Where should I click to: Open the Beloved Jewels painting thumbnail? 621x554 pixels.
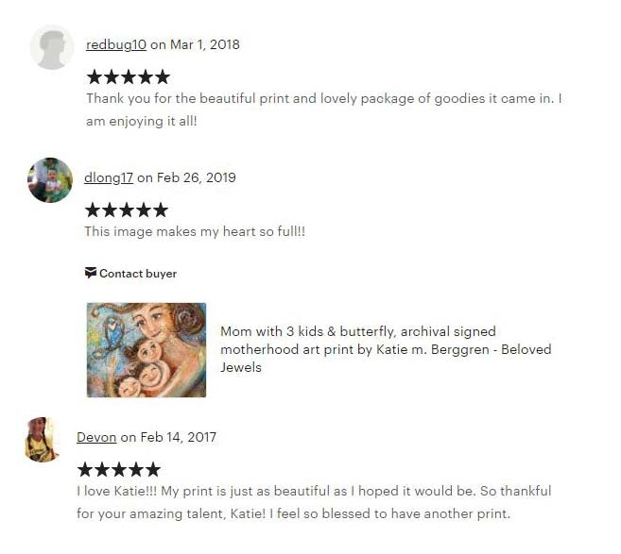coord(147,350)
